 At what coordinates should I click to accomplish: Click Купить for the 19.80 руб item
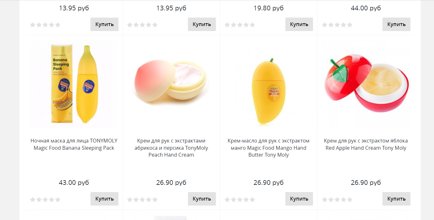[299, 24]
